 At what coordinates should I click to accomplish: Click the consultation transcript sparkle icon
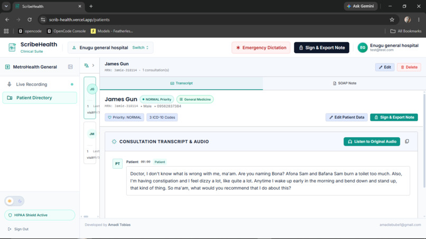tap(114, 141)
